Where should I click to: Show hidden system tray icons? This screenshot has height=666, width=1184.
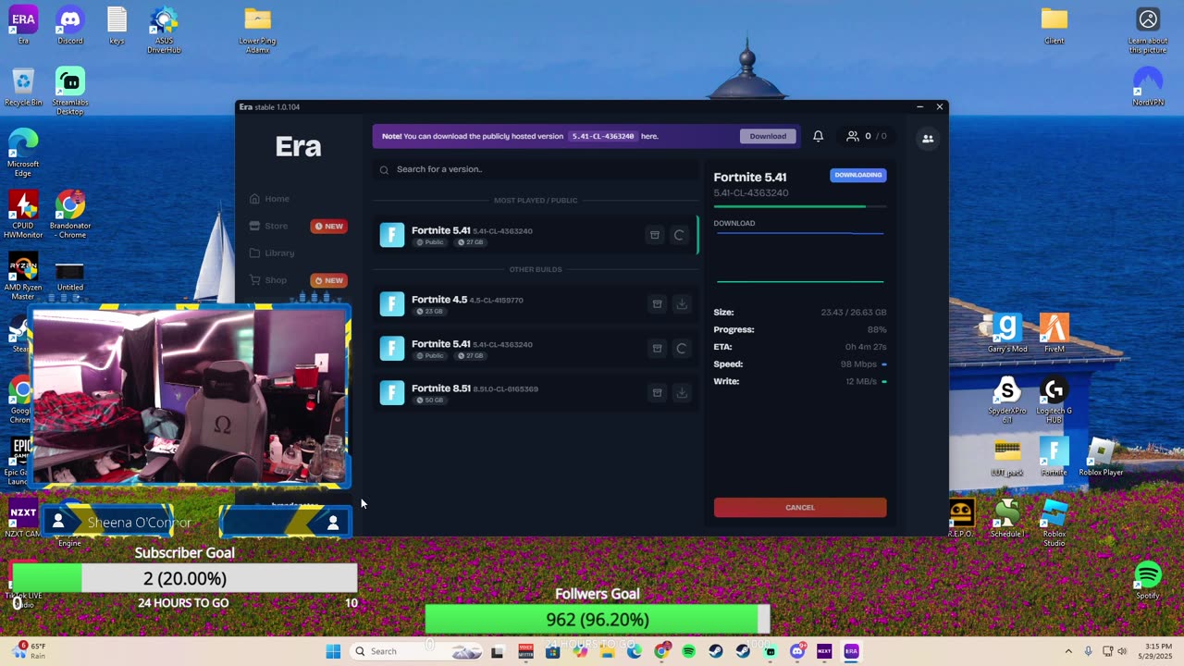1068,651
